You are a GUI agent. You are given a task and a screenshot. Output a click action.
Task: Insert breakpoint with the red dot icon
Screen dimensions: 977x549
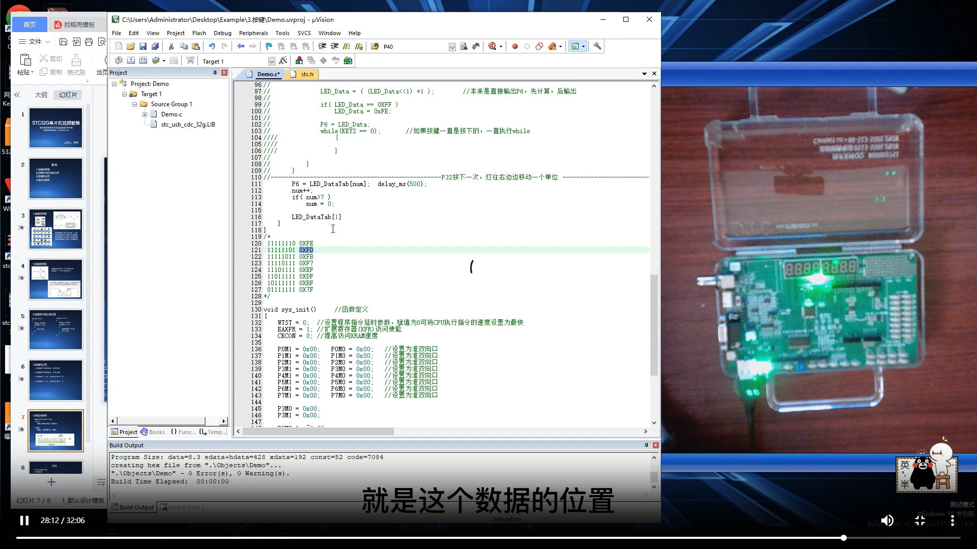click(514, 46)
